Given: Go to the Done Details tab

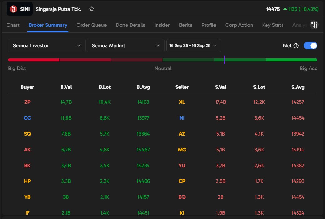Looking at the screenshot, I should tap(130, 25).
